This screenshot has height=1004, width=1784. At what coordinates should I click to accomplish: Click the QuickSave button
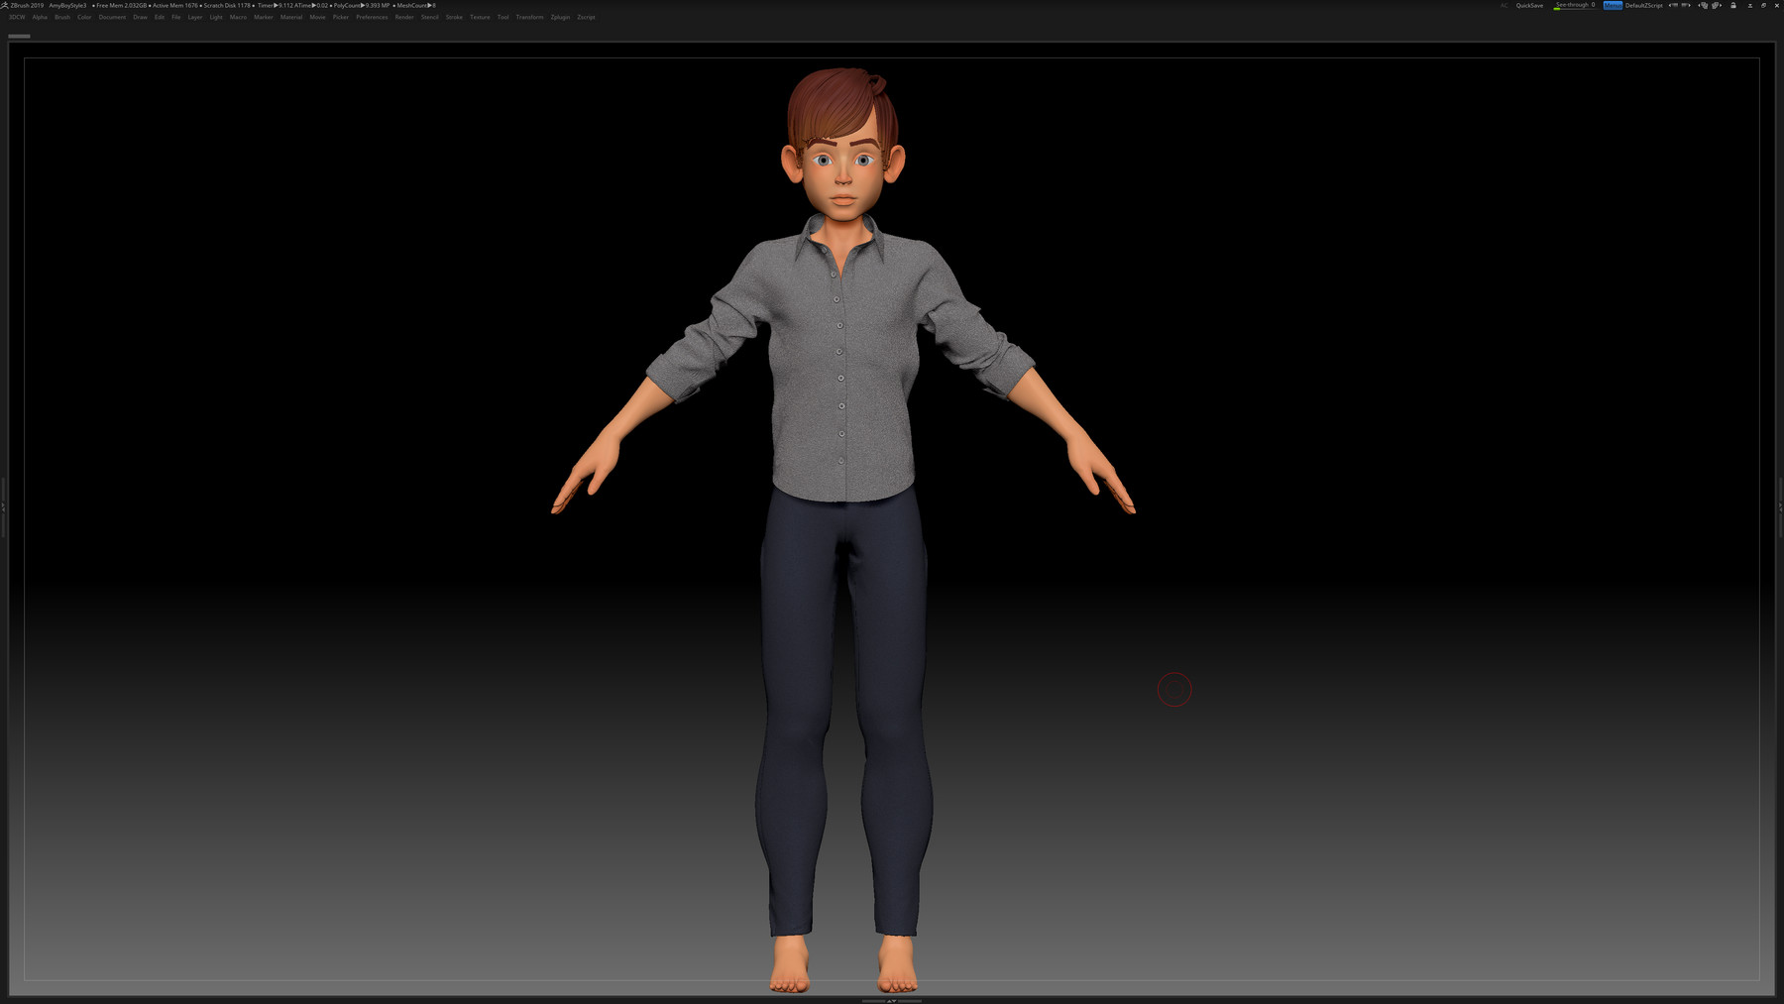coord(1529,5)
